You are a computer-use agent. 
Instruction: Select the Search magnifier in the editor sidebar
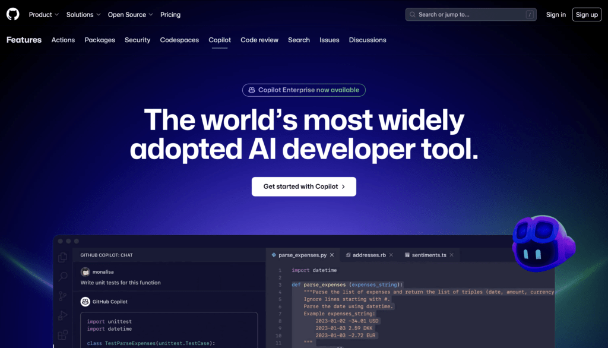[63, 277]
